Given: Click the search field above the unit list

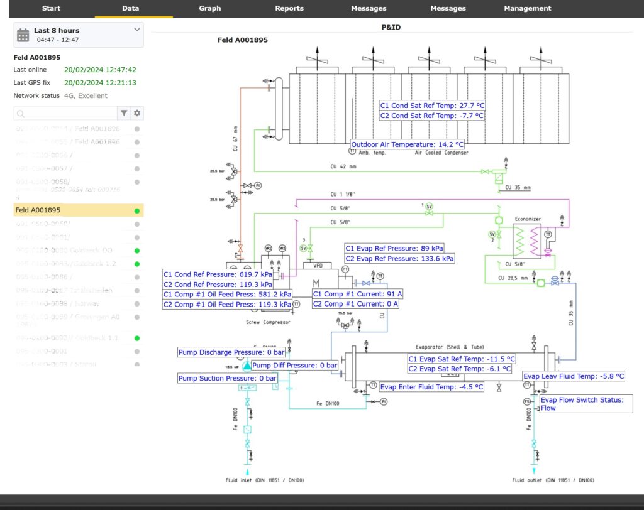Looking at the screenshot, I should pyautogui.click(x=65, y=113).
